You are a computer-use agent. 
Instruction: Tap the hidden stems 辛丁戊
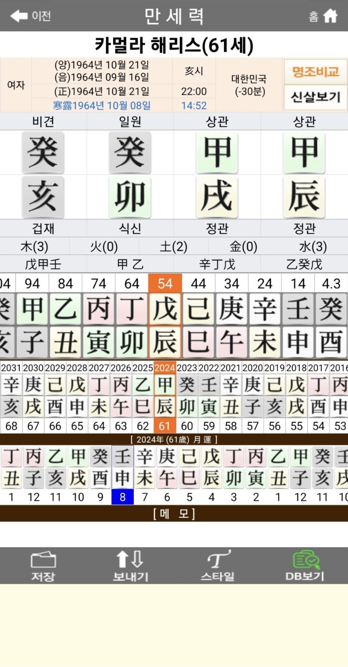click(217, 264)
